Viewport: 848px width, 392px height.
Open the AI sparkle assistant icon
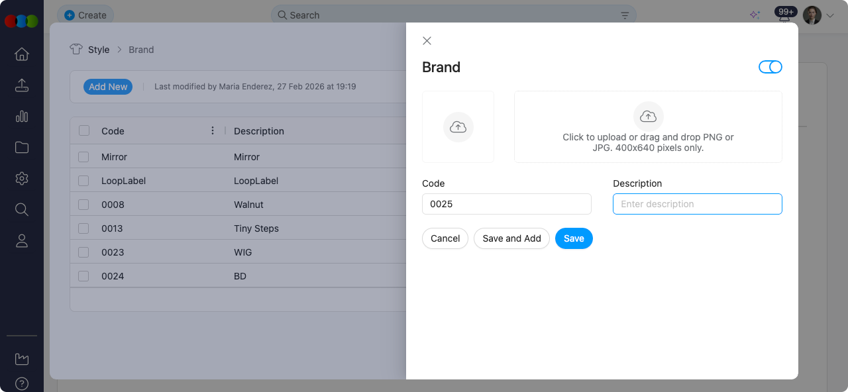click(755, 14)
